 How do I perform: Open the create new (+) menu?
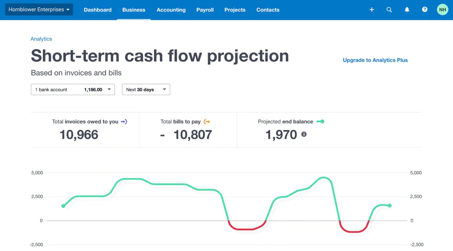(x=372, y=9)
